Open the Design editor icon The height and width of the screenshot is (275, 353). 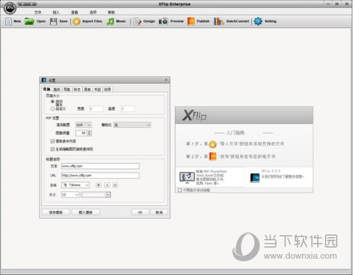(137, 22)
